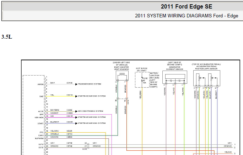The width and height of the screenshot is (243, 155).
Task: Click the "CDC15" circuit code
Action: (x=70, y=116)
